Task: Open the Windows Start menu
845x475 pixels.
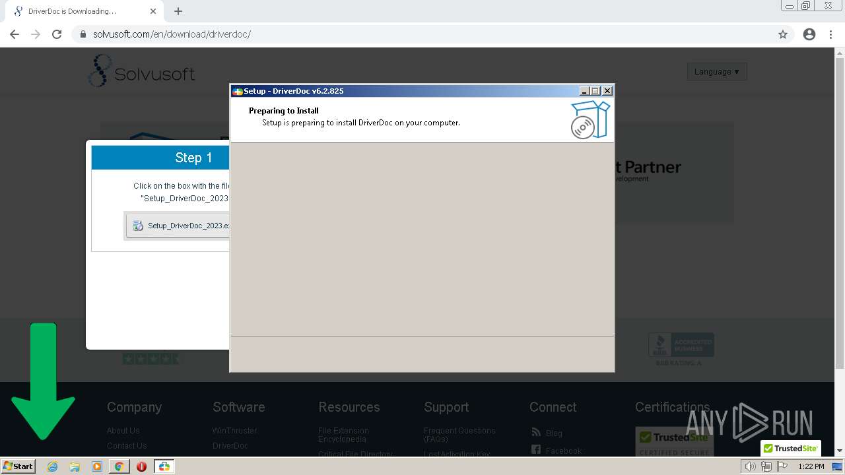Action: [x=18, y=466]
